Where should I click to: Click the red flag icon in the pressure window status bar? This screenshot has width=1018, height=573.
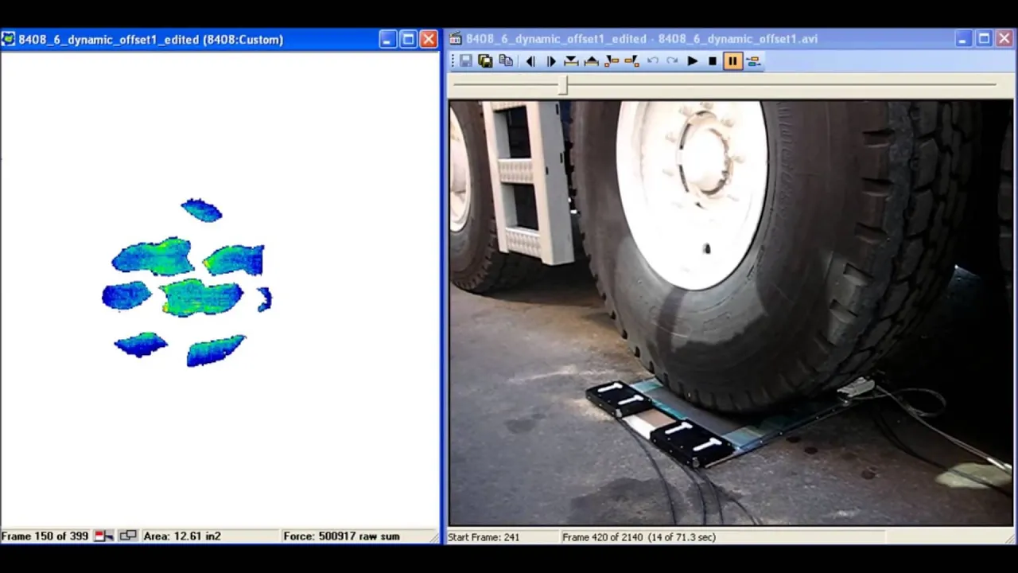[104, 536]
